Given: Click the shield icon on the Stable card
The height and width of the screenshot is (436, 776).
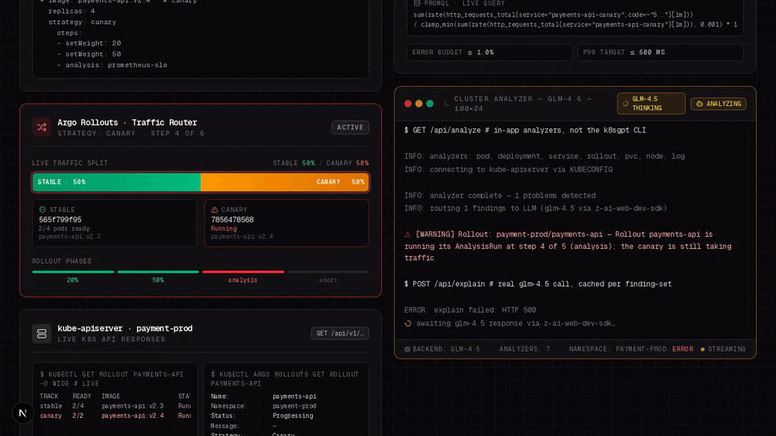Looking at the screenshot, I should tap(42, 209).
